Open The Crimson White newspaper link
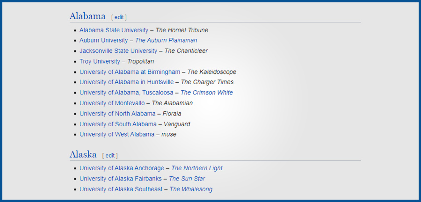 point(206,93)
